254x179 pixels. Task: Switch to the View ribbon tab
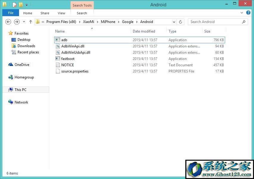[x=61, y=13]
